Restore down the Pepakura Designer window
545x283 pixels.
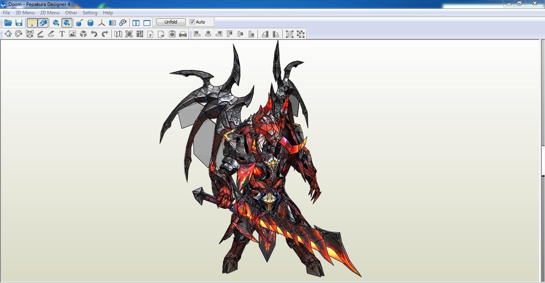tap(519, 4)
